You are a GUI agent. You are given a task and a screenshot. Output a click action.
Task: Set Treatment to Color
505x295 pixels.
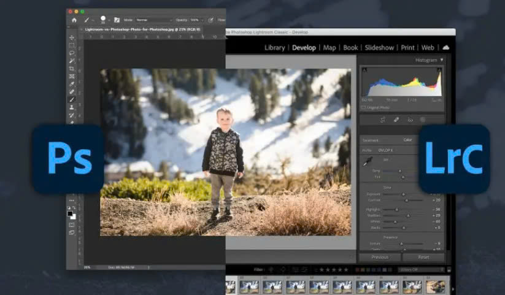point(407,140)
